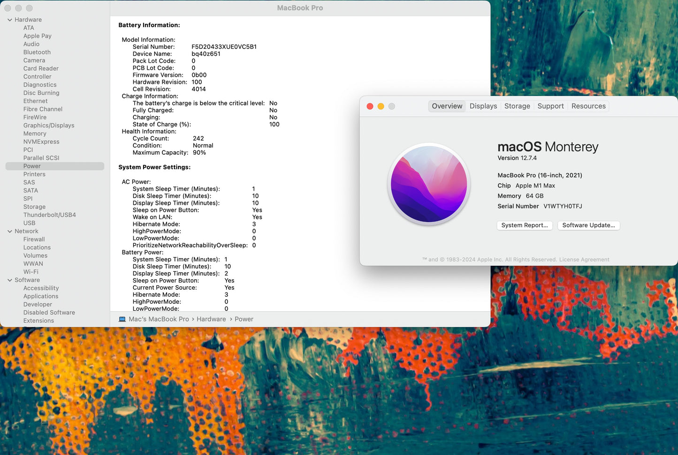
Task: Select SPI in the sidebar
Action: [x=28, y=199]
